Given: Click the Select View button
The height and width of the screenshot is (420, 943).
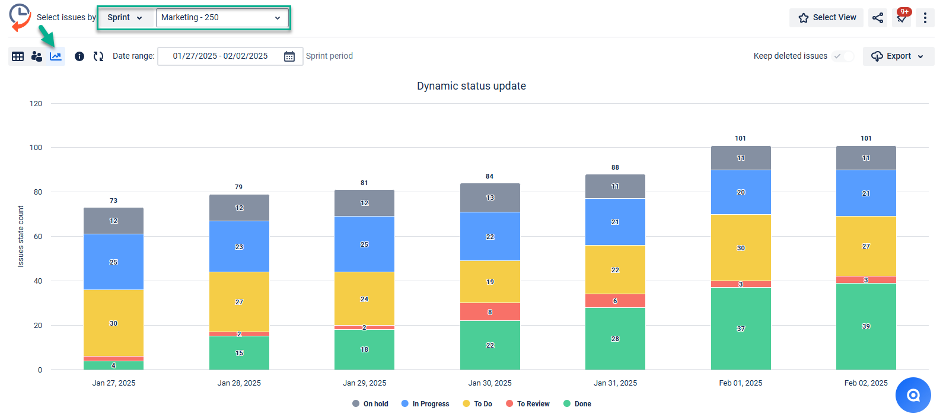Looking at the screenshot, I should coord(826,18).
